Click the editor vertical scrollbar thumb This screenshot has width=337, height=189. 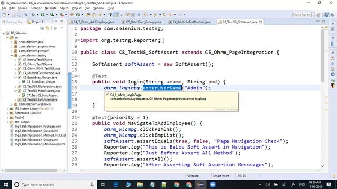(322, 56)
